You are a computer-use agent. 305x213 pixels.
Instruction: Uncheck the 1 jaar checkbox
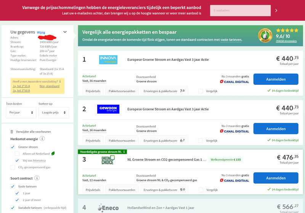coord(17,193)
